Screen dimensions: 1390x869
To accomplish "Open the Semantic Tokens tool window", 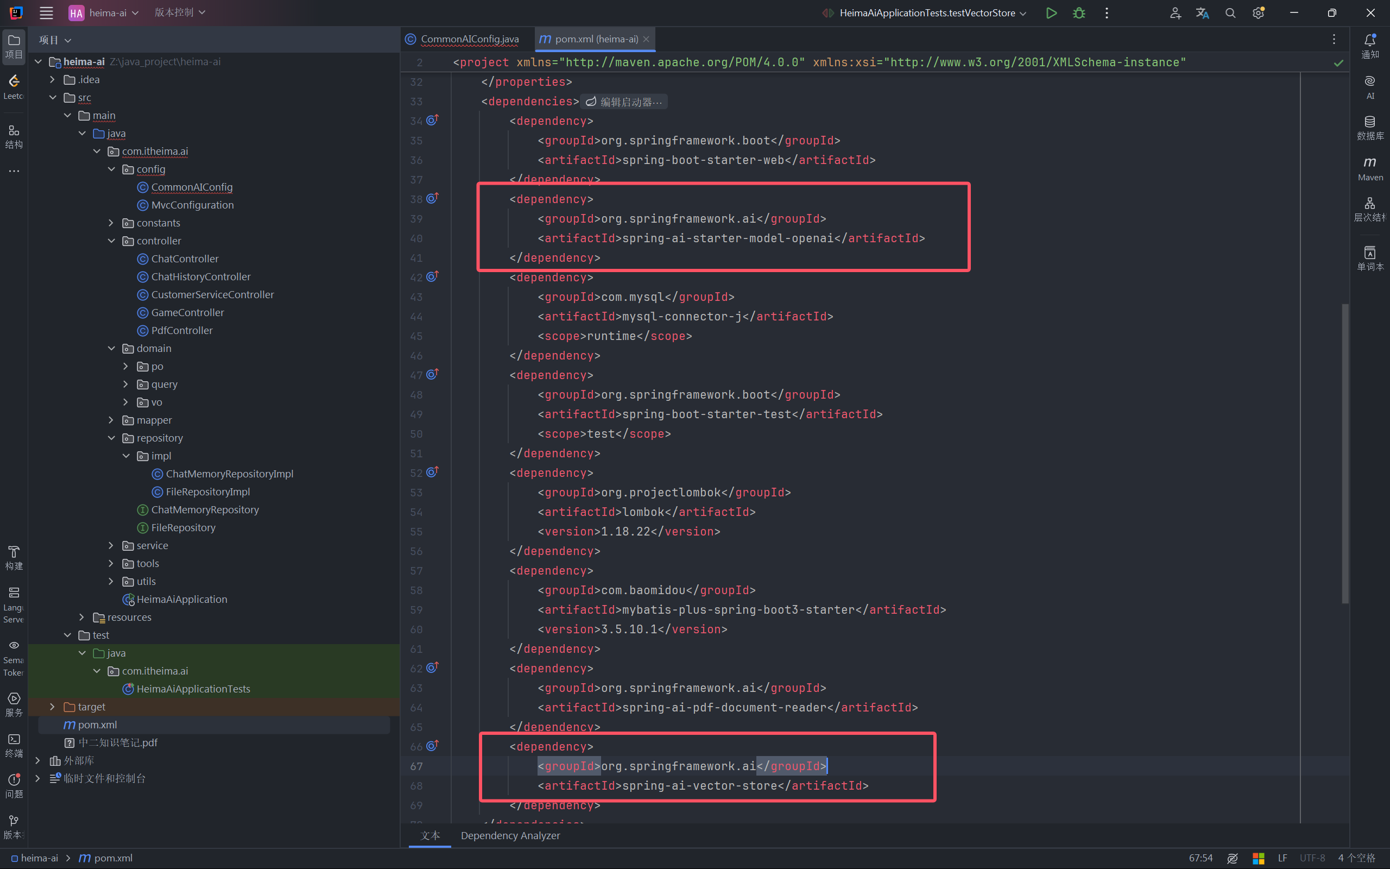I will [x=14, y=658].
